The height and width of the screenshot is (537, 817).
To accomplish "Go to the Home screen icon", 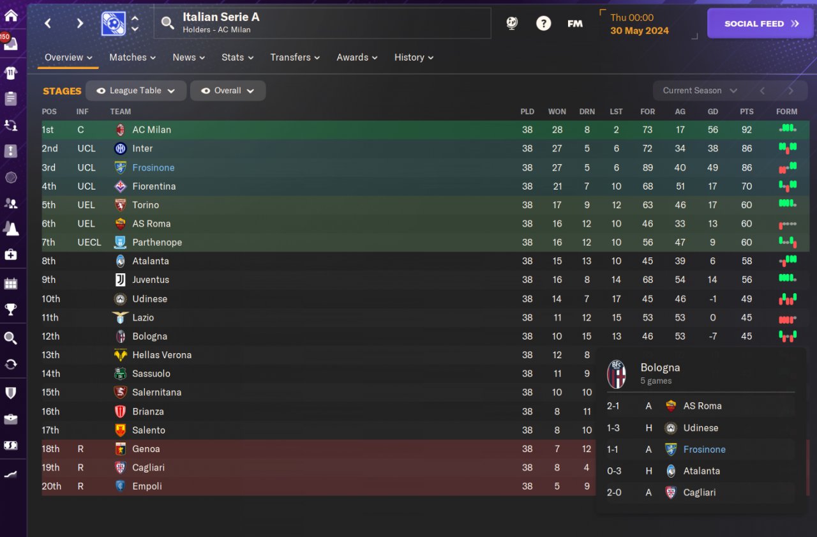I will tap(11, 15).
